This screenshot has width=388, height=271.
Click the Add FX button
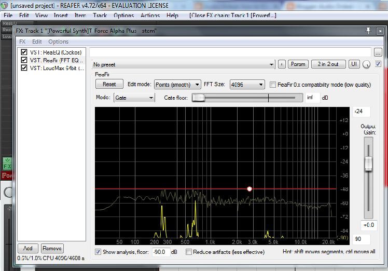click(28, 248)
